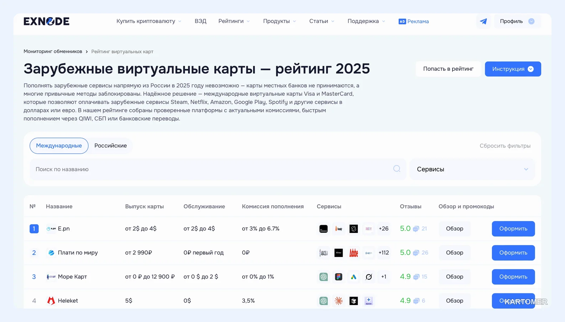The height and width of the screenshot is (322, 565).
Task: Click Оформить for Море Карт
Action: pos(513,277)
